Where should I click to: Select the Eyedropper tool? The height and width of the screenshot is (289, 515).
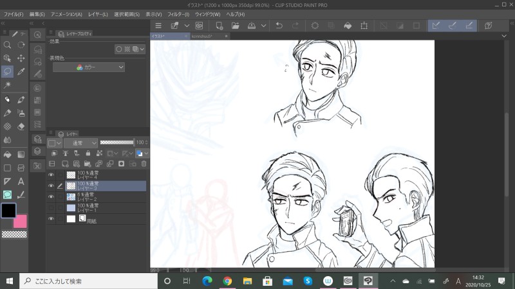21,71
